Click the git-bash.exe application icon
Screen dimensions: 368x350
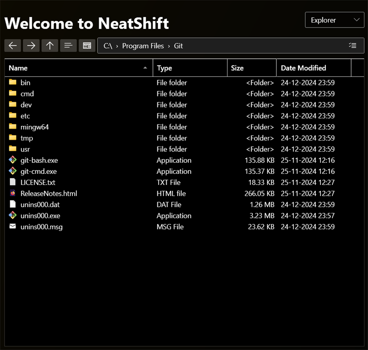coord(12,160)
